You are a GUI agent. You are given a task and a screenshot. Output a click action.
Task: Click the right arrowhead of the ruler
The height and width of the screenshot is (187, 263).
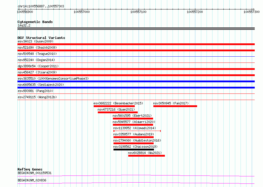[x=254, y=9]
